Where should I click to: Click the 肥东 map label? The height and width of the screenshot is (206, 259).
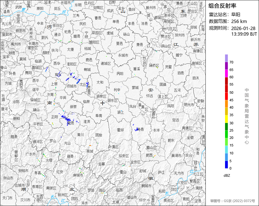(x=171, y=140)
